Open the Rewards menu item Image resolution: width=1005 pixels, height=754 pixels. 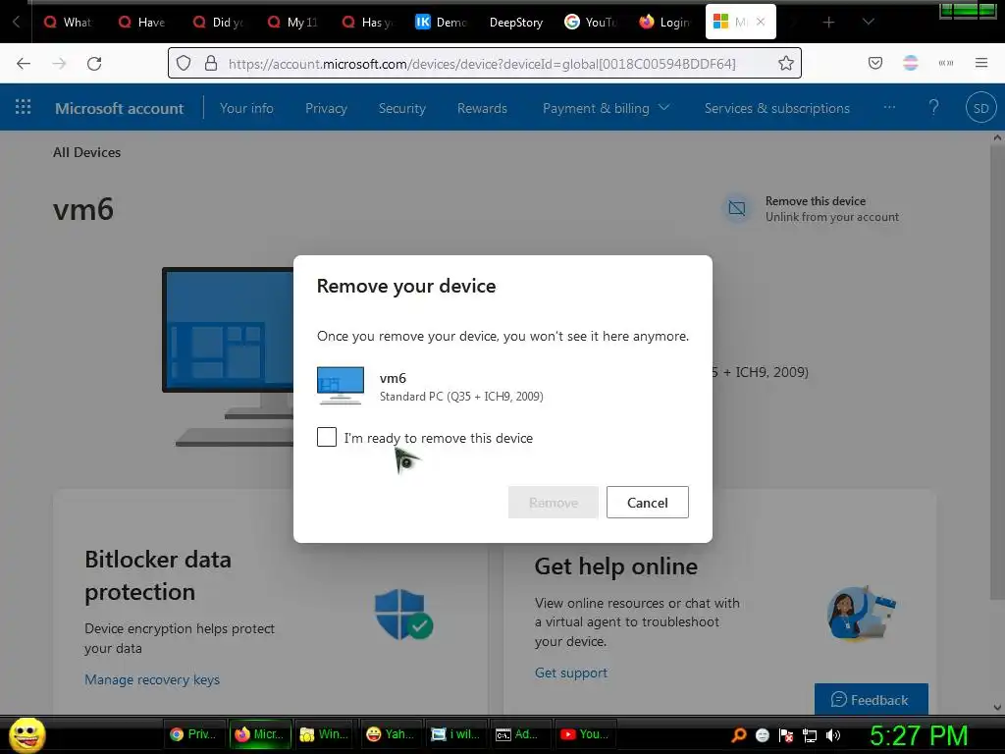[482, 108]
